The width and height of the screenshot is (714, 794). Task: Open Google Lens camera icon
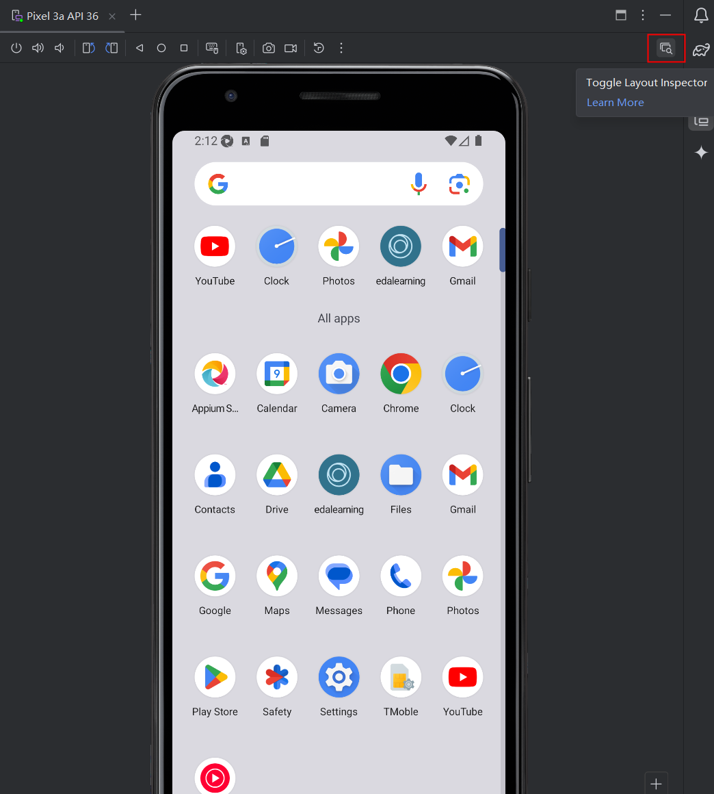460,184
